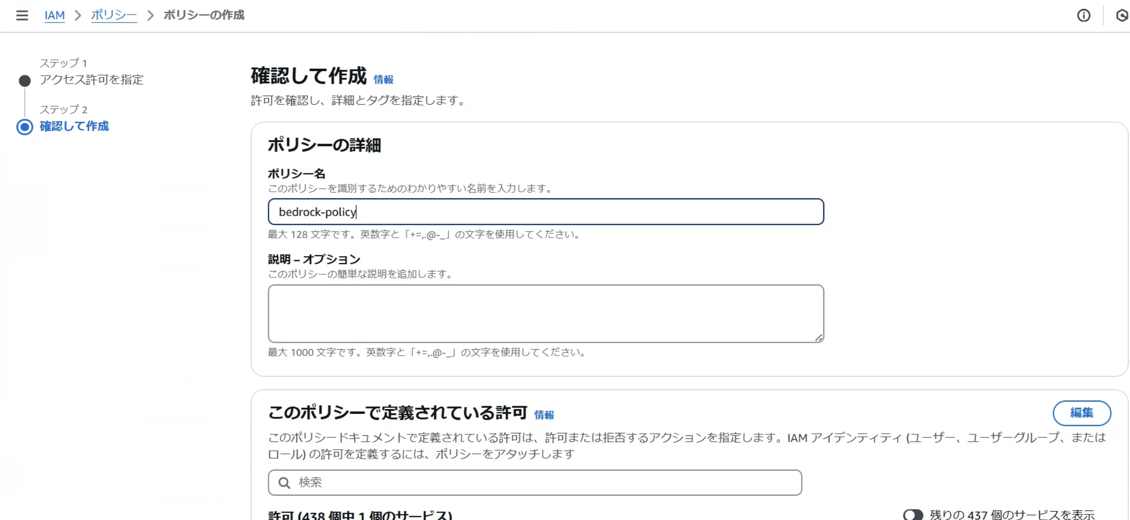Click the 情報 link beside the 確認して作成 heading
This screenshot has height=520, width=1130.
[384, 79]
